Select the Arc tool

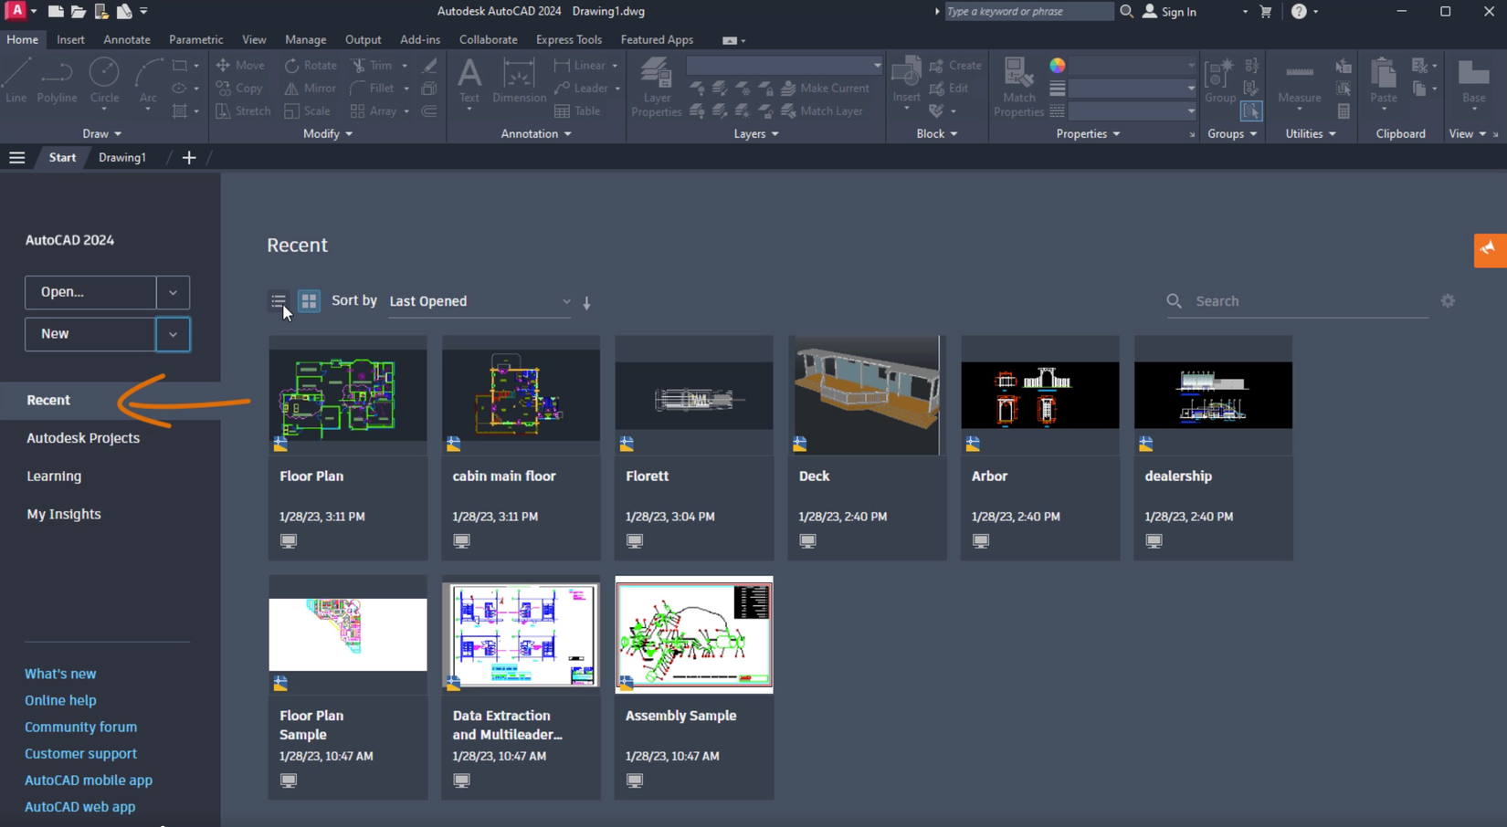click(148, 80)
